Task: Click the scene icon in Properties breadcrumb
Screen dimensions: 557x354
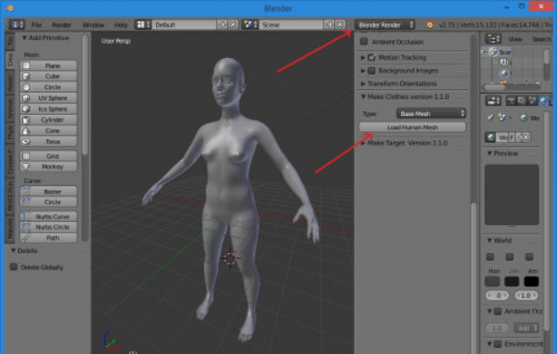Action: (x=502, y=118)
